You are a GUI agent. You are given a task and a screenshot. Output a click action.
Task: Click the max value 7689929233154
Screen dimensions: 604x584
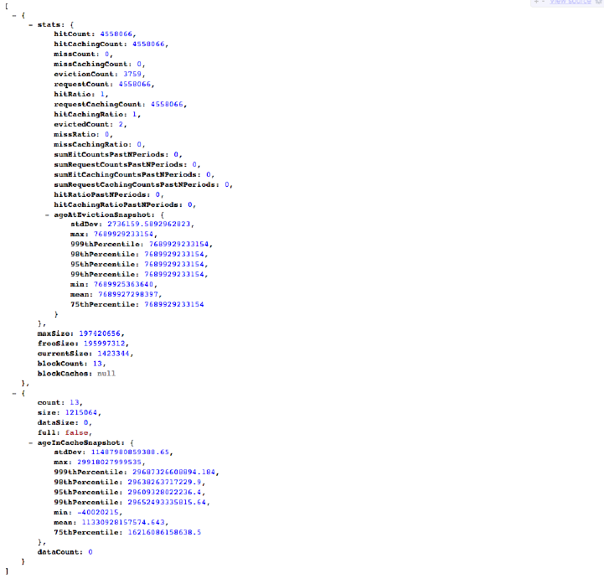pos(123,234)
